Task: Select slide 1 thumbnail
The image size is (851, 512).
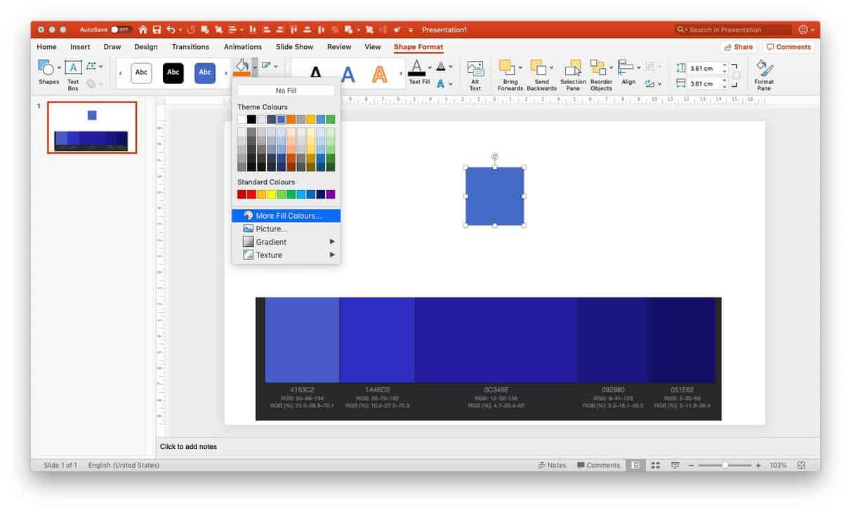Action: coord(92,127)
